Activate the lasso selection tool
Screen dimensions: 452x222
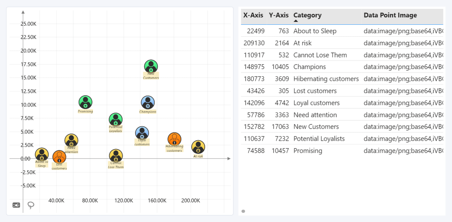(x=31, y=205)
